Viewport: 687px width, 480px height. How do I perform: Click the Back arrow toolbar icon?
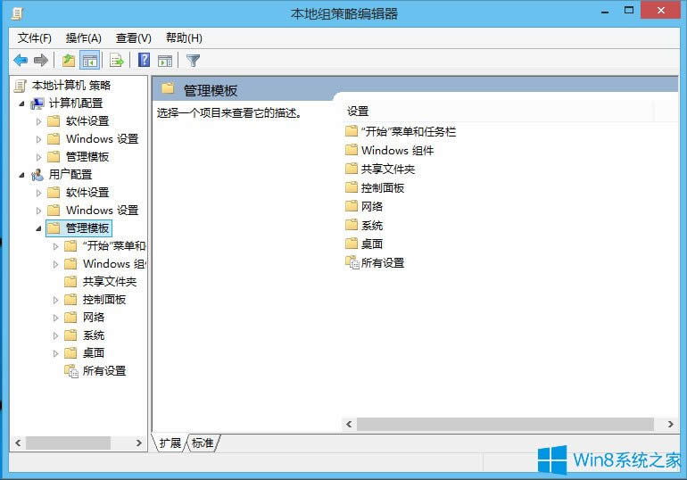21,60
